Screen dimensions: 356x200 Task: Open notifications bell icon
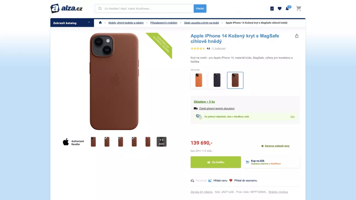pyautogui.click(x=287, y=8)
